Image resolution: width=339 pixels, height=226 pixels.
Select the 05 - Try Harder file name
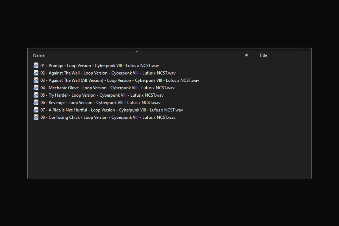102,95
